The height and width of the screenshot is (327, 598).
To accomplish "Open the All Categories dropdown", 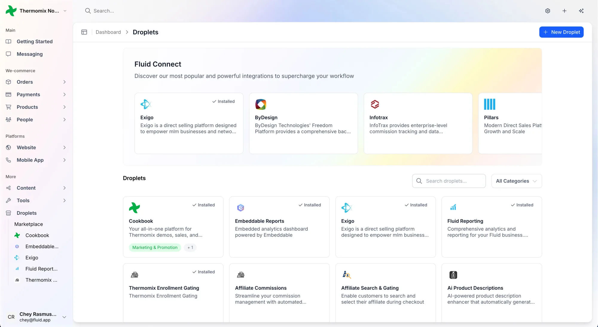I will (516, 181).
